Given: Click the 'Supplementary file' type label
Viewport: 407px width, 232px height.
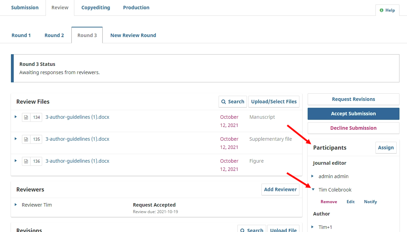Looking at the screenshot, I should [270, 139].
